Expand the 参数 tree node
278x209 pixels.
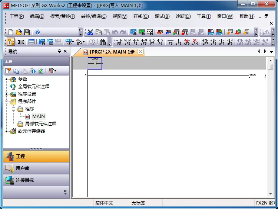[x=7, y=79]
